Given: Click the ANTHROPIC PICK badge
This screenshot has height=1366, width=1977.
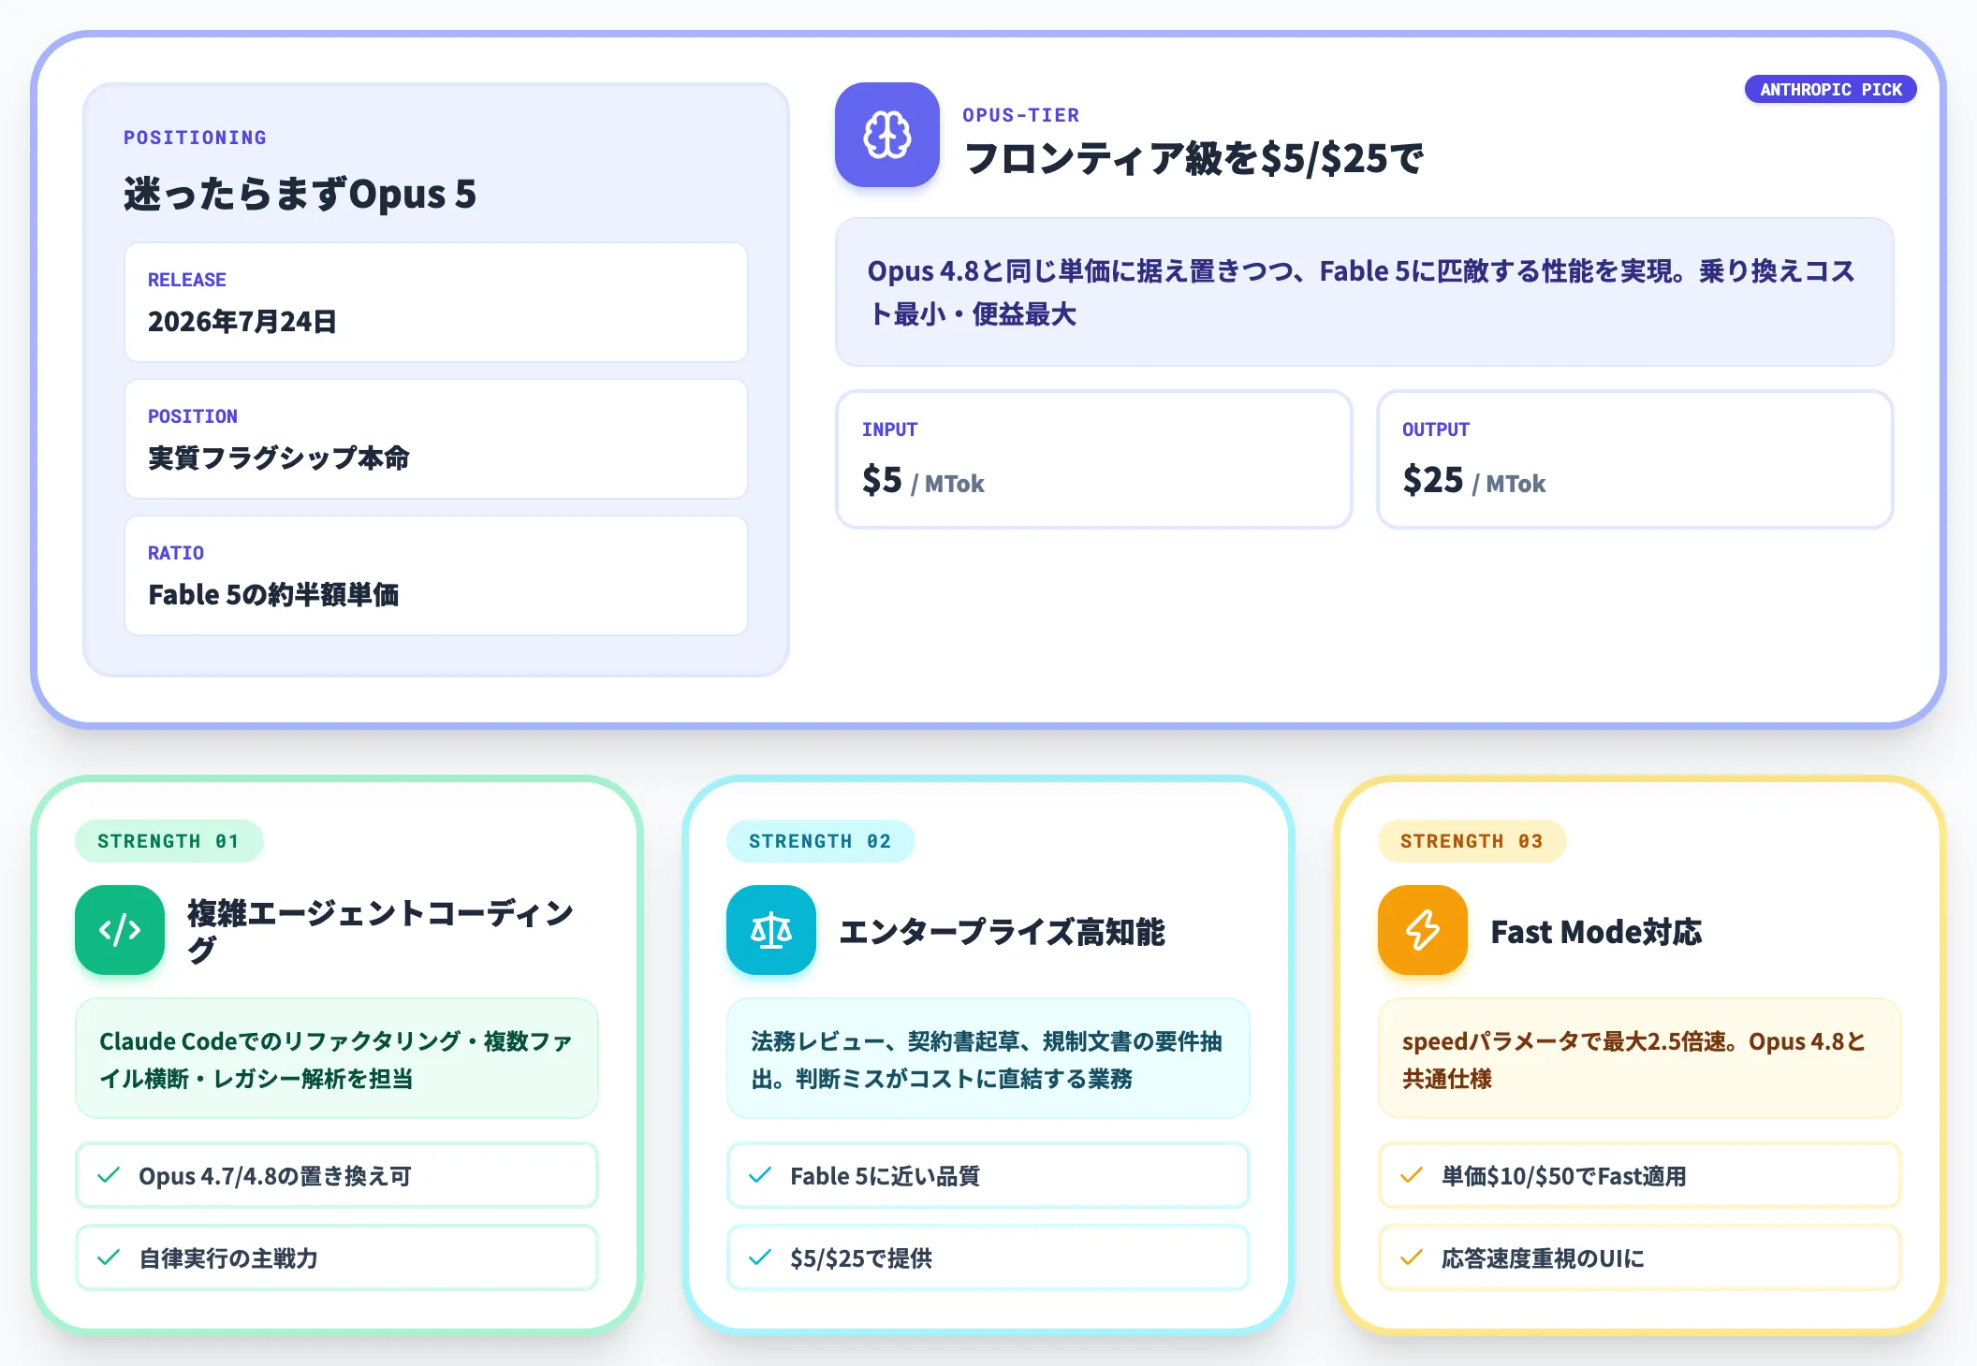Looking at the screenshot, I should (x=1831, y=89).
